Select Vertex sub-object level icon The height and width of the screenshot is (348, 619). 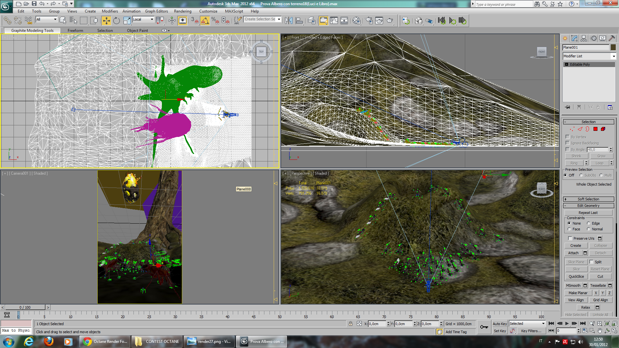coord(572,129)
